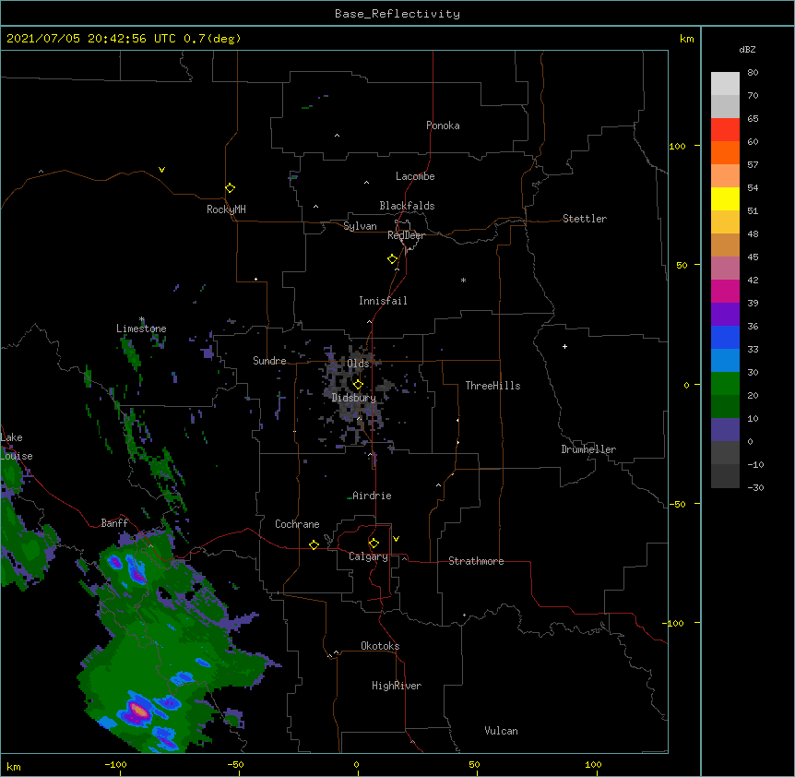Select the Calgary label

(x=368, y=556)
